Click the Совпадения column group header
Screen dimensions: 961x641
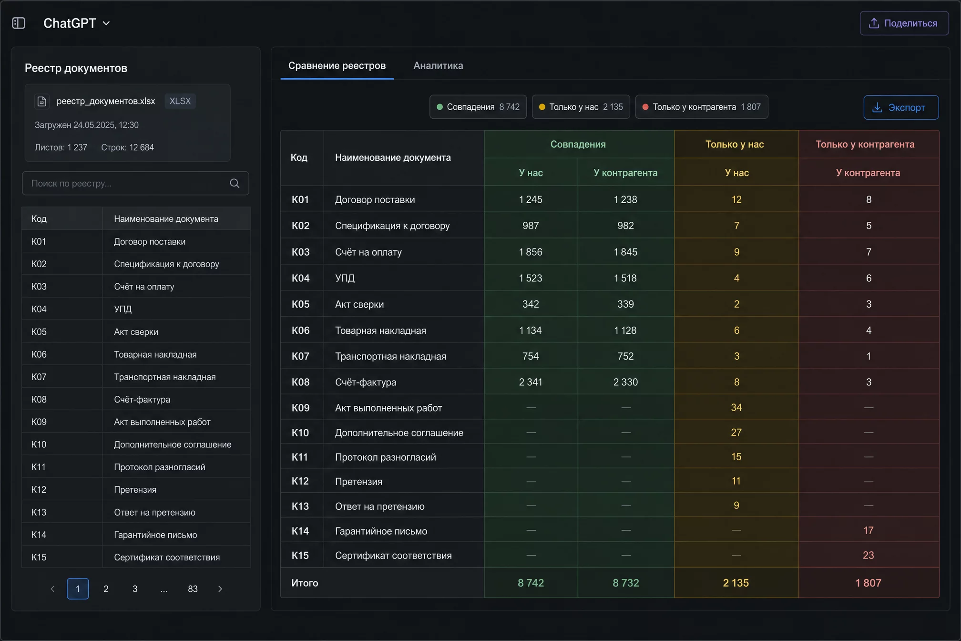click(578, 144)
